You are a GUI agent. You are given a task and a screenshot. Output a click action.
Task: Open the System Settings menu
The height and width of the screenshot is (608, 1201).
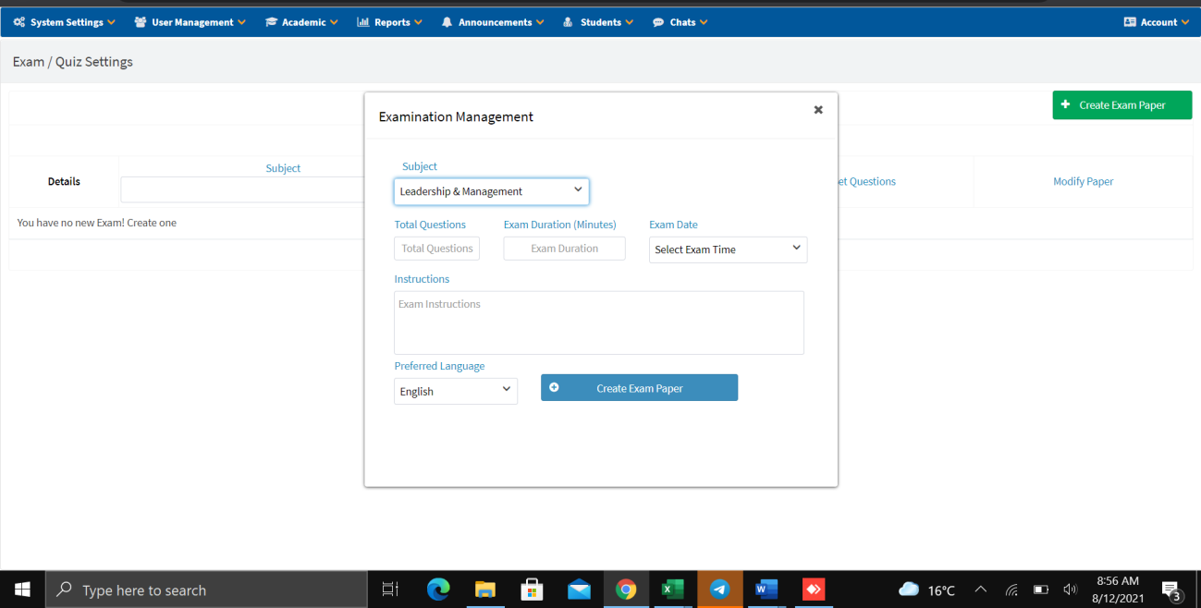(65, 22)
